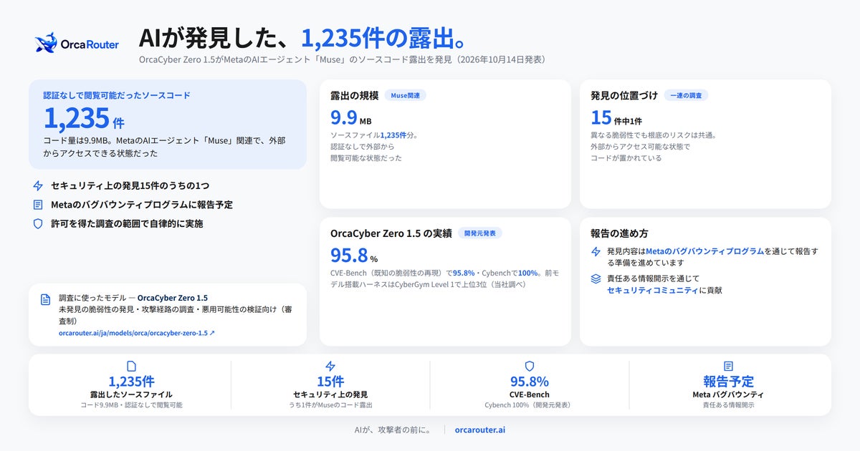
Task: Click the 認証なしで閲覧可能だったソースコード label
Action: (117, 94)
